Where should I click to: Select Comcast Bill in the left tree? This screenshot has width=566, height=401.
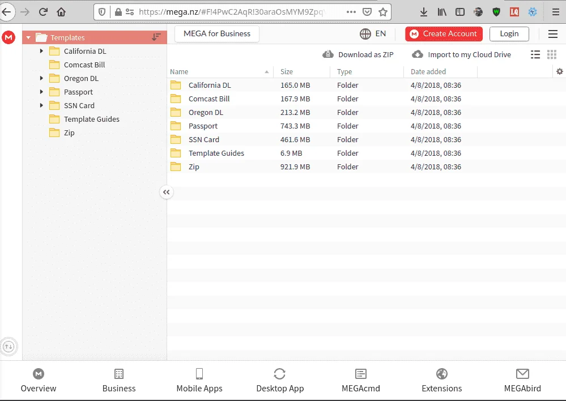coord(84,65)
